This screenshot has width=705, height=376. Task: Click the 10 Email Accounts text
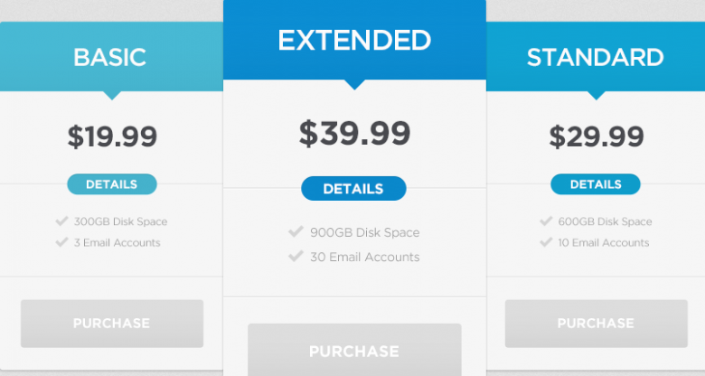604,242
